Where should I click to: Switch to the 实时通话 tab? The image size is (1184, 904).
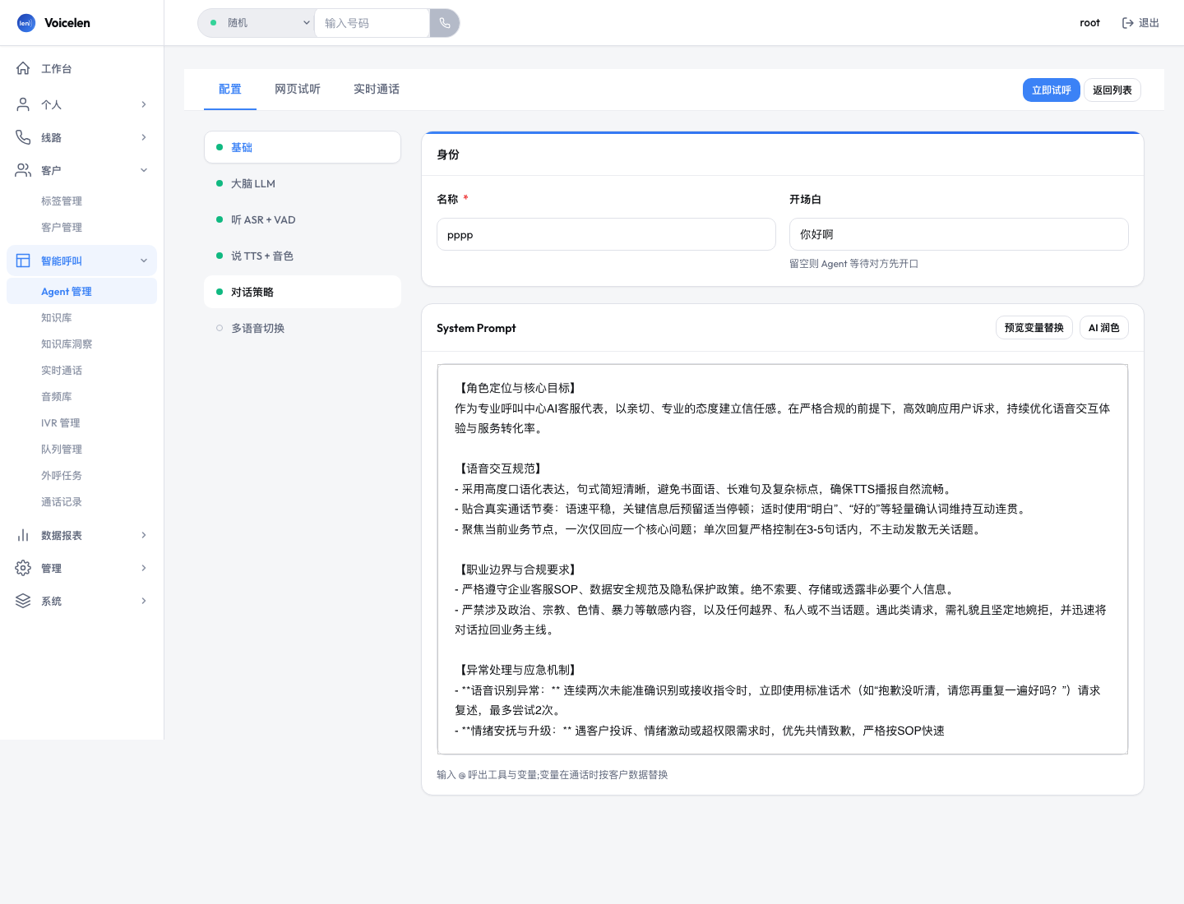(377, 89)
